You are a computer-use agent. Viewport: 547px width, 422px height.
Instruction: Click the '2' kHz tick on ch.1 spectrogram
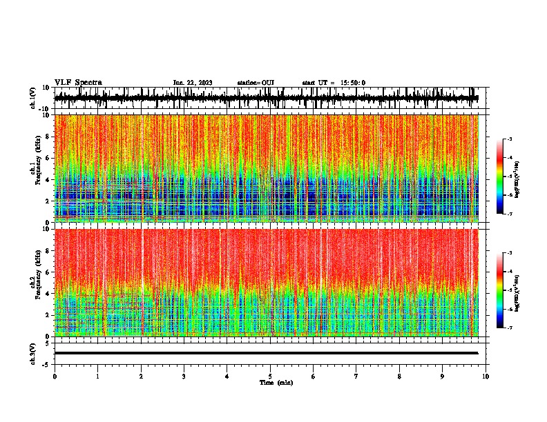tap(48, 201)
